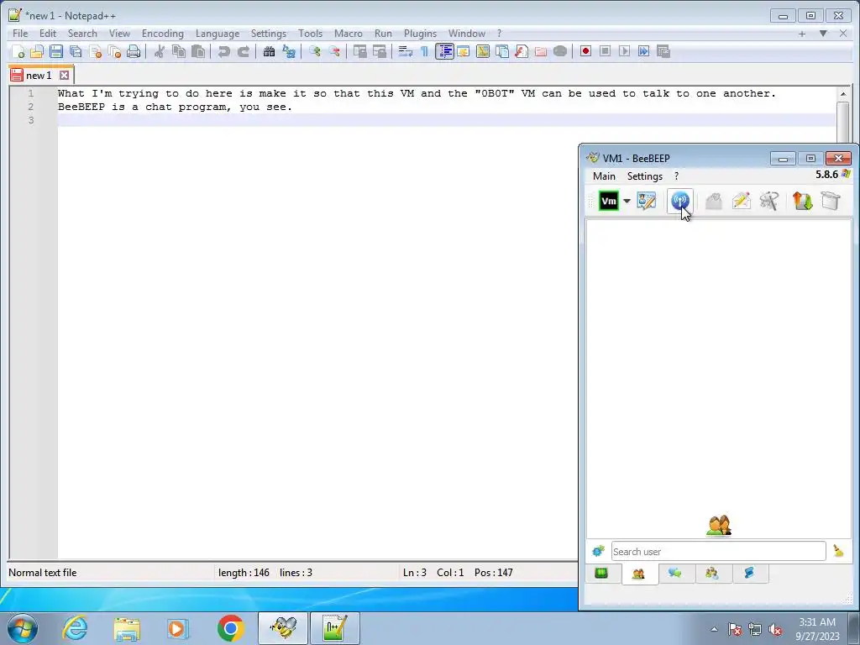This screenshot has height=645, width=860.
Task: Click the bucket icon in BeeBEEP toolbar
Action: click(831, 201)
